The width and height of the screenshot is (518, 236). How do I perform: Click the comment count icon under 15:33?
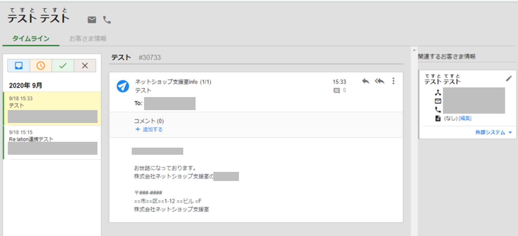tap(337, 91)
